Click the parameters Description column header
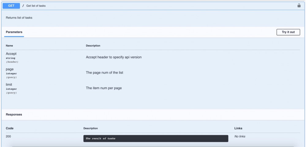The width and height of the screenshot is (306, 147). pyautogui.click(x=93, y=46)
